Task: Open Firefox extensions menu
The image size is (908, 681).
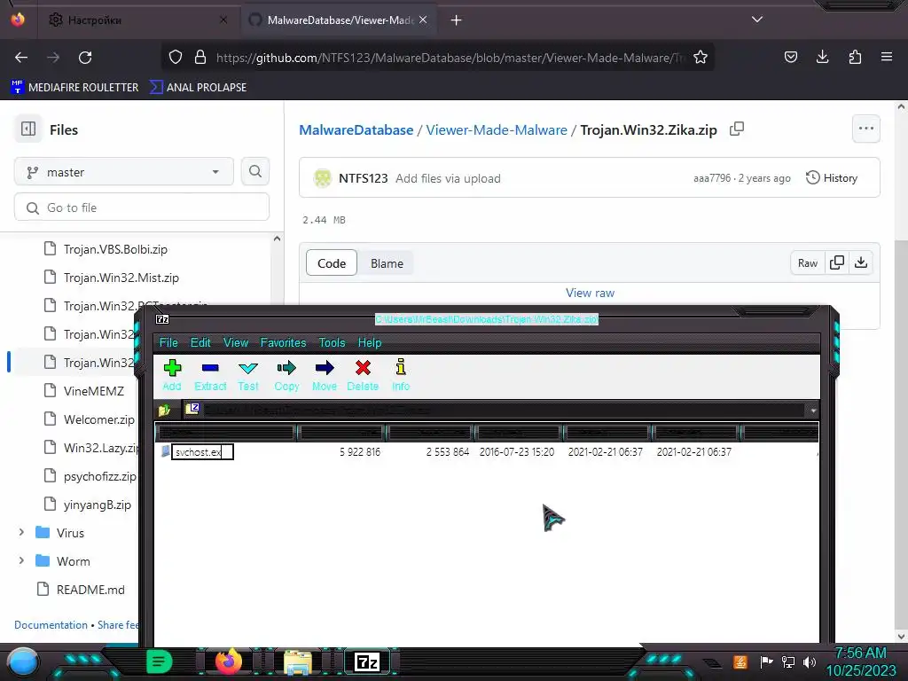Action: pos(855,57)
